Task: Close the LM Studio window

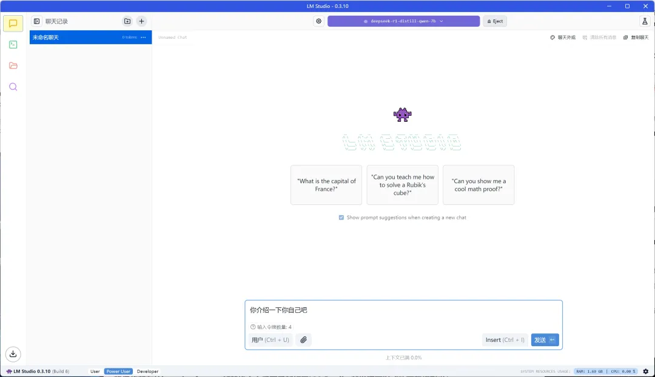Action: click(x=645, y=6)
